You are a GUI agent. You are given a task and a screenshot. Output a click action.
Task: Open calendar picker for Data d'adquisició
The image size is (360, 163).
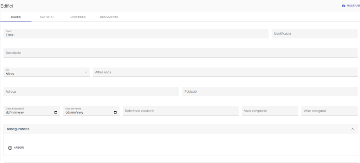56,112
